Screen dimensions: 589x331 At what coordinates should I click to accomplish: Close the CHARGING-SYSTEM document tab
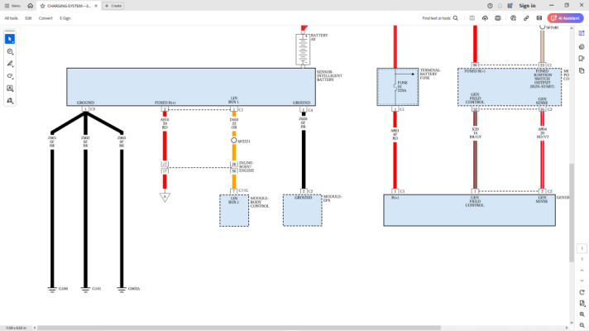[96, 6]
